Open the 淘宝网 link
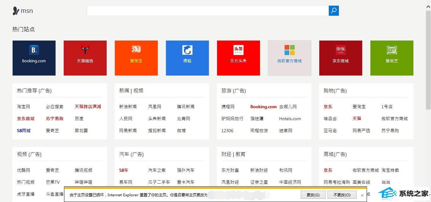This screenshot has width=431, height=202. point(23,107)
